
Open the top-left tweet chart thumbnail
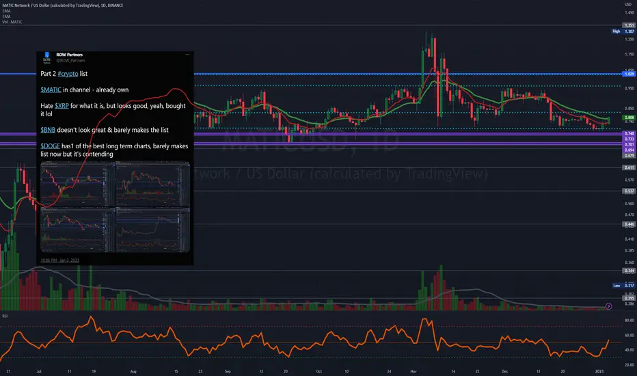78,184
